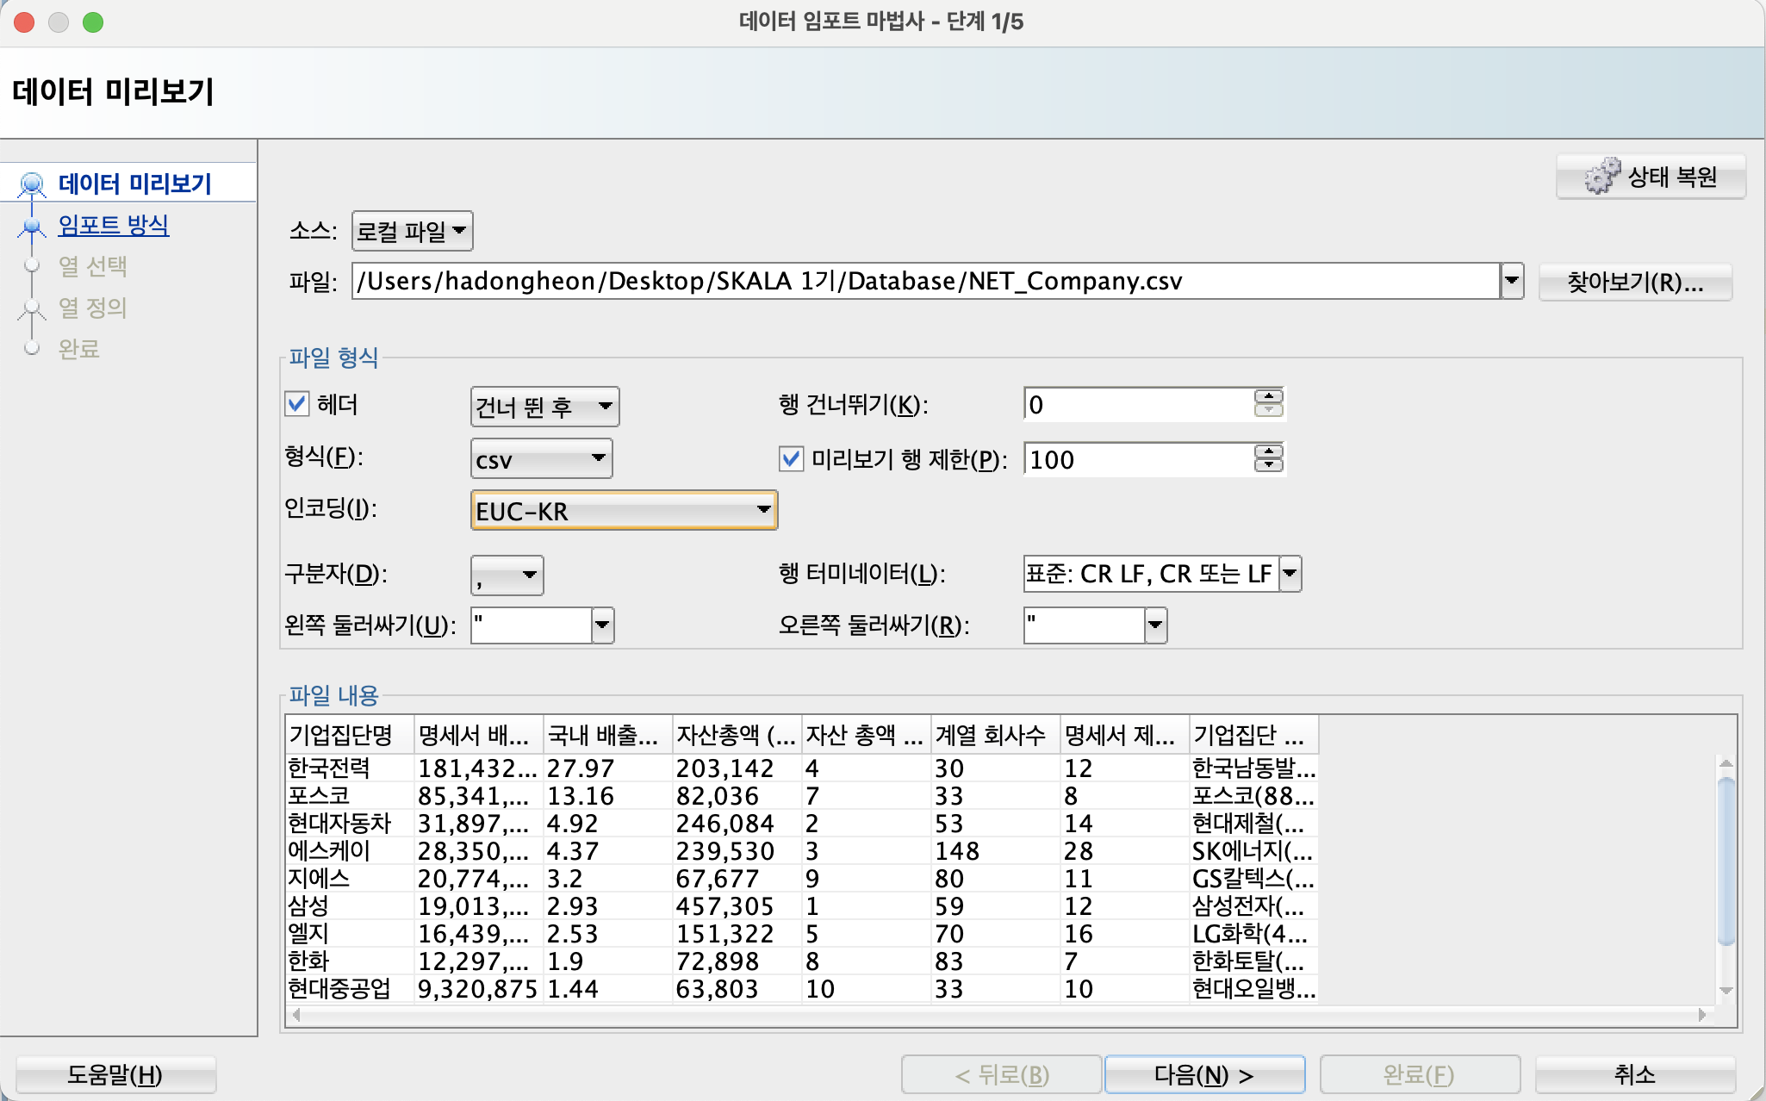This screenshot has width=1766, height=1101.
Task: Click the gear icon on 상태 복원 button
Action: click(x=1601, y=177)
